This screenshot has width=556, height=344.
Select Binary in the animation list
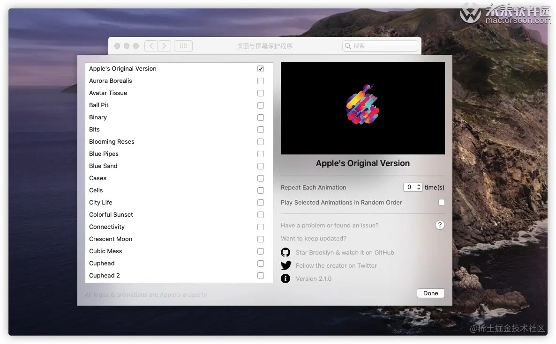coord(179,117)
